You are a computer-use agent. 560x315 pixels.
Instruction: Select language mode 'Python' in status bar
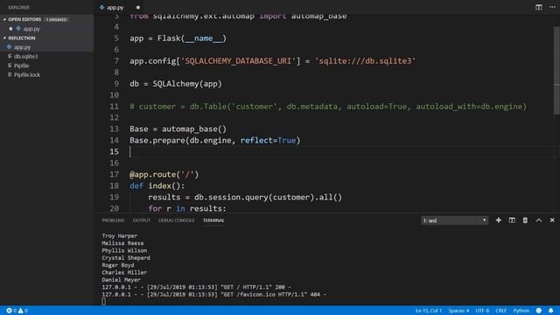(x=521, y=311)
